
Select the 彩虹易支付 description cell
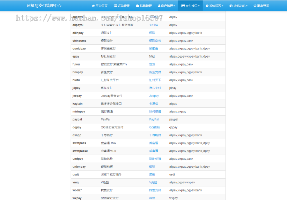click(108, 57)
